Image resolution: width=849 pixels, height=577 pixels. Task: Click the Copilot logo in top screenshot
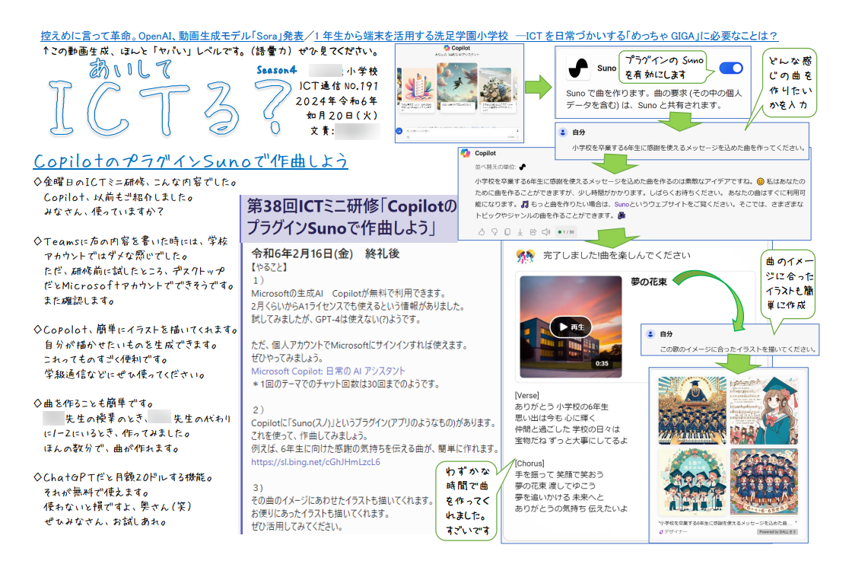(x=447, y=48)
